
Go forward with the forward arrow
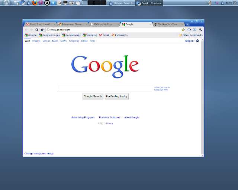[31, 30]
